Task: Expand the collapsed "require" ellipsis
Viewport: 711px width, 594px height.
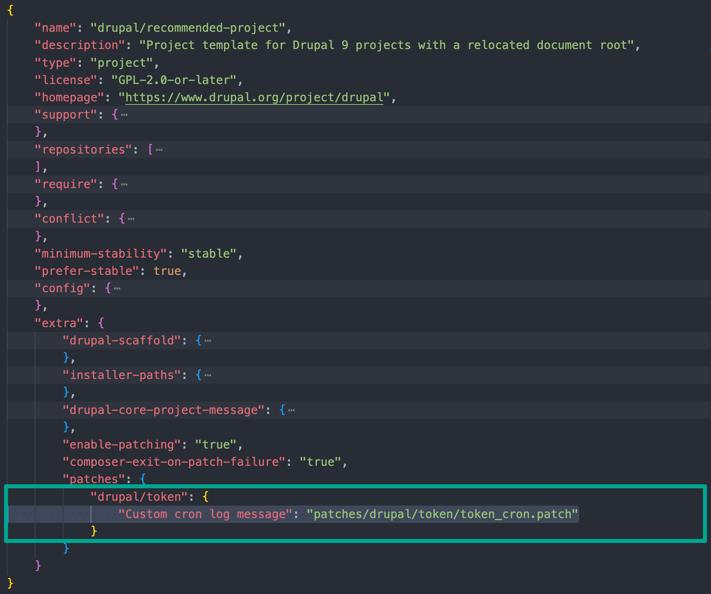Action: [x=124, y=184]
